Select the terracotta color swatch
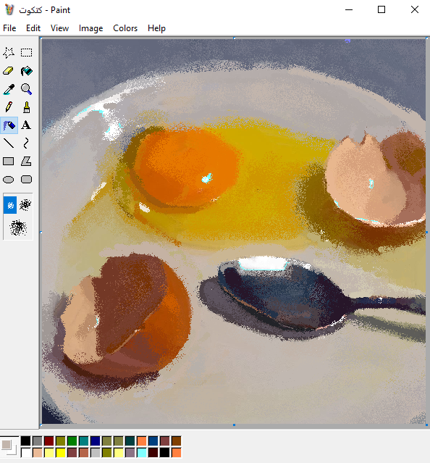The width and height of the screenshot is (430, 463). [84, 453]
